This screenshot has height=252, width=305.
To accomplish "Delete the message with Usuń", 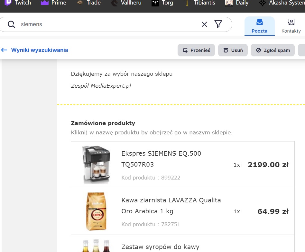I will (x=233, y=50).
